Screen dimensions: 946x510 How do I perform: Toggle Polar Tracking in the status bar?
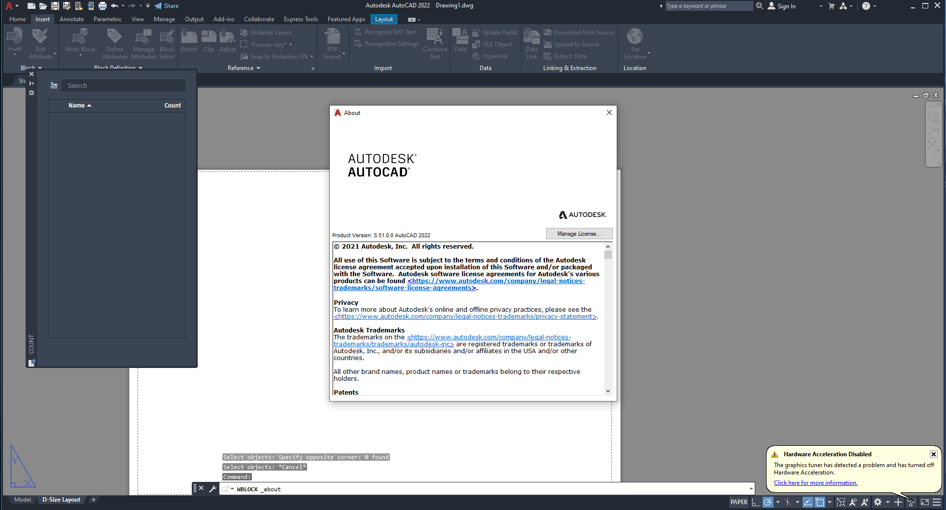click(768, 502)
